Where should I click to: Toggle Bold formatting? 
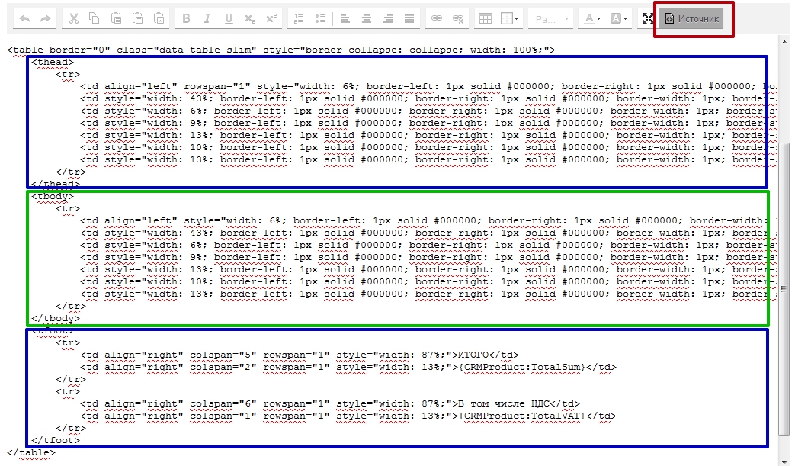(x=188, y=18)
